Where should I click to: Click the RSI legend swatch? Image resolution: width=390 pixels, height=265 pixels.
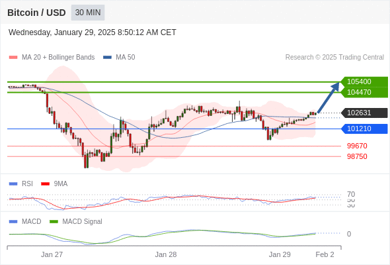13,184
